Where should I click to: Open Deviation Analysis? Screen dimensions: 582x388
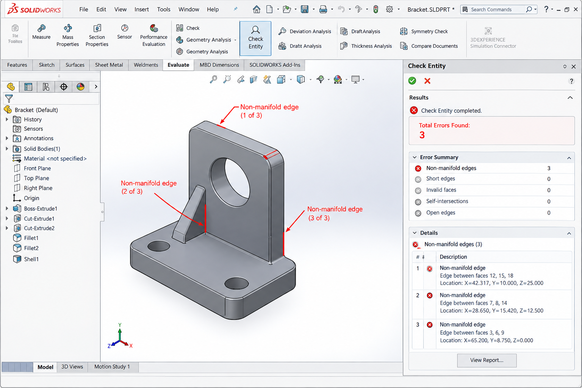(305, 31)
